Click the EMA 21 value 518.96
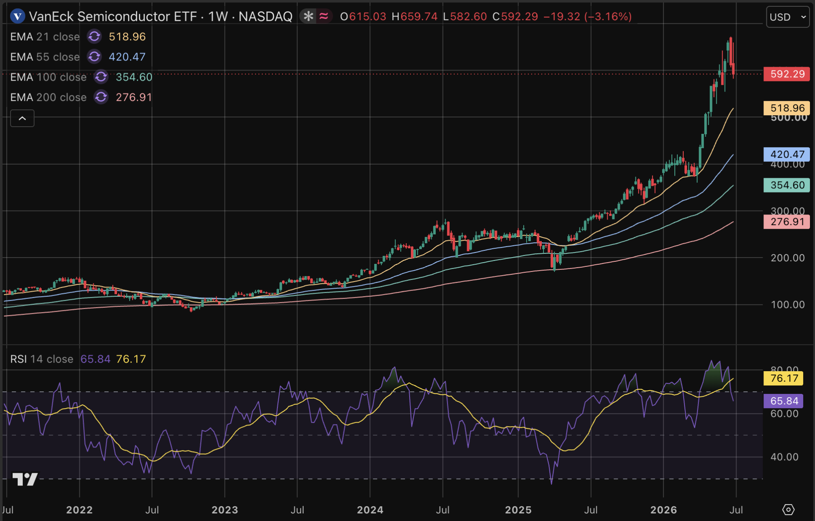The image size is (815, 521). coord(127,37)
